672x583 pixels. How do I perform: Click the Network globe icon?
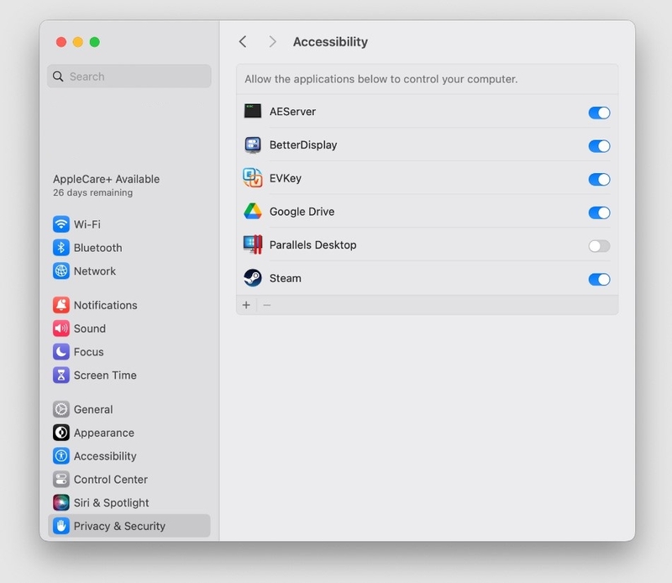pyautogui.click(x=60, y=271)
